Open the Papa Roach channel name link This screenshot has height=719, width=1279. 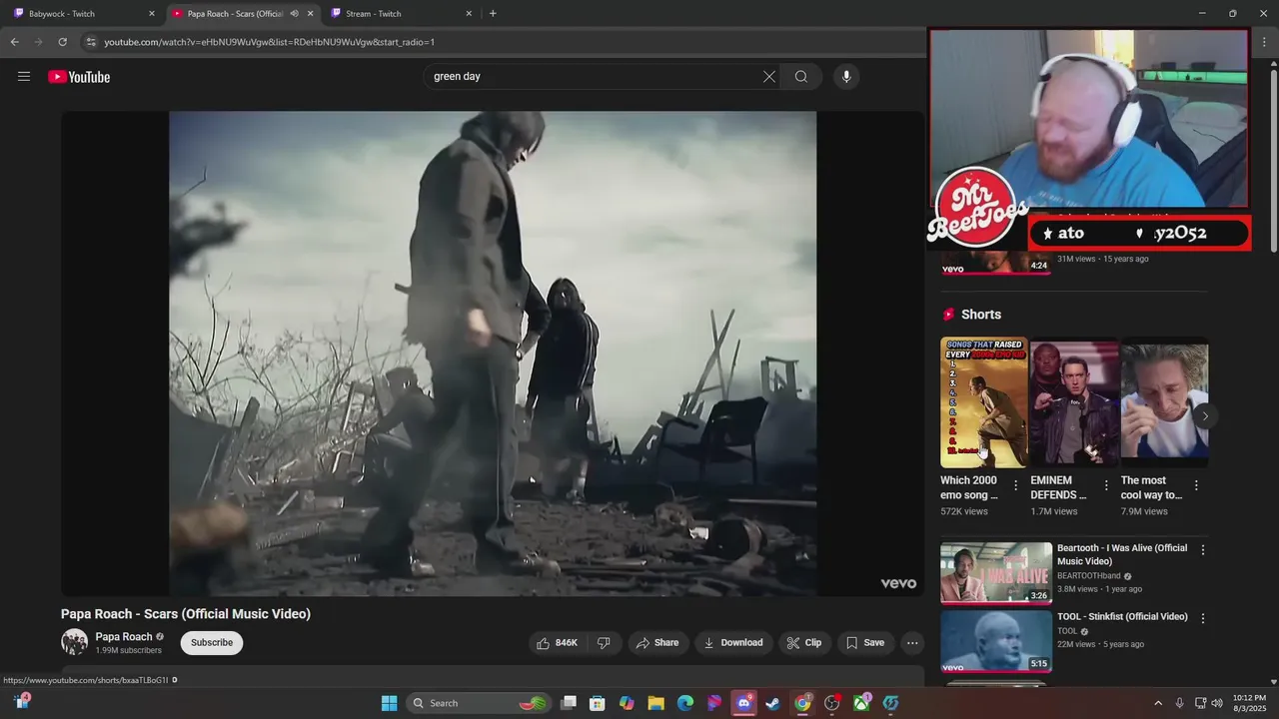click(x=124, y=636)
